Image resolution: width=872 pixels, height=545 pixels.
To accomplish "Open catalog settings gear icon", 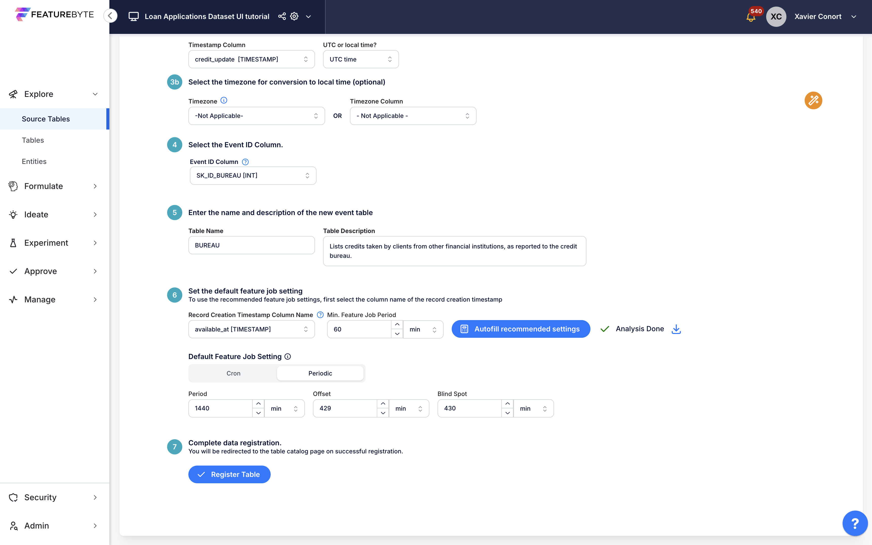I will 294,17.
